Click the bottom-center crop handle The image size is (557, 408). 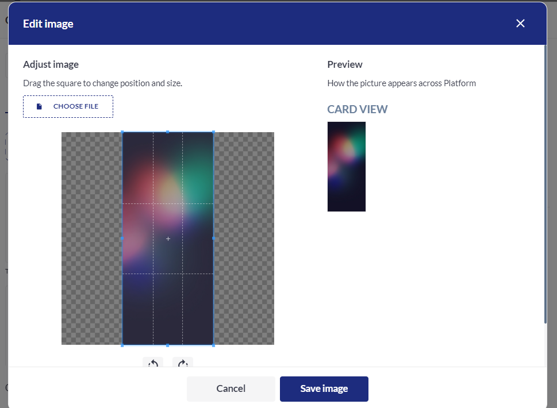(x=167, y=345)
